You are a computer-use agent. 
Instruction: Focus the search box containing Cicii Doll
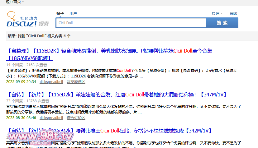(x=131, y=23)
